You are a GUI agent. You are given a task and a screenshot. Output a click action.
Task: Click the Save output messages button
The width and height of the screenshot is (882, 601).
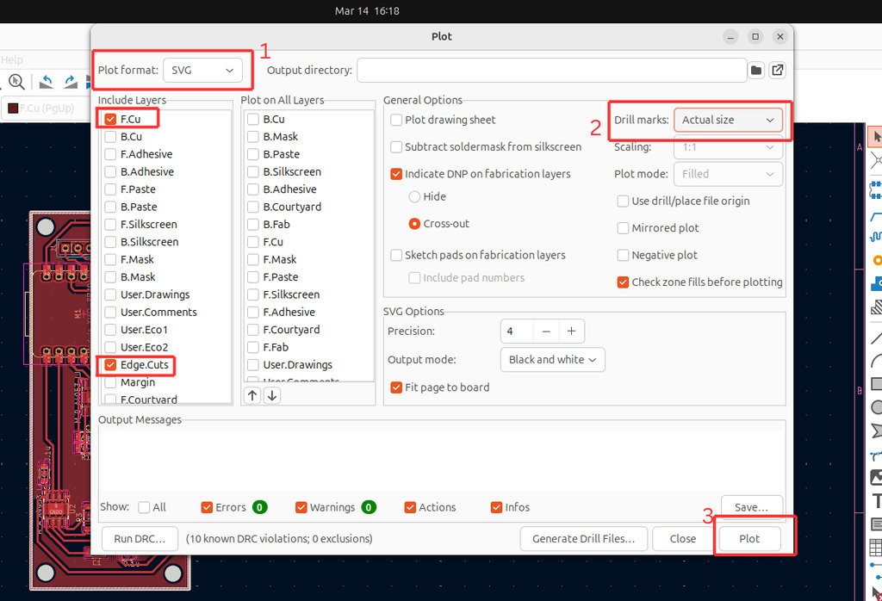click(x=751, y=507)
